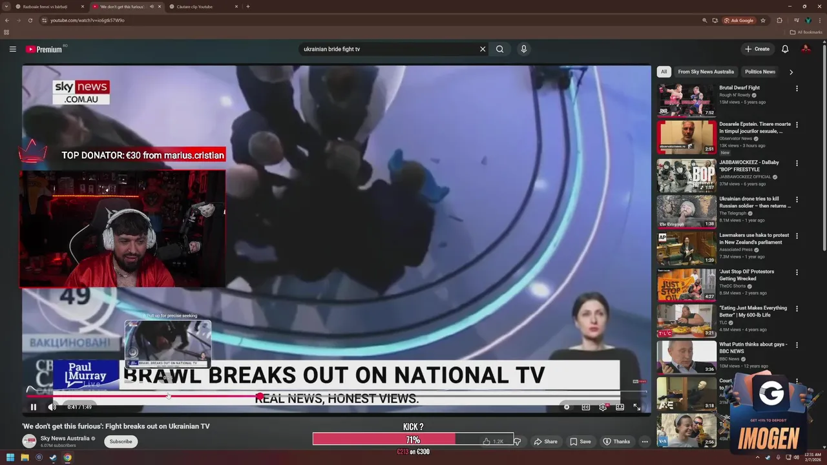827x465 pixels.
Task: Start voice search with the microphone
Action: pos(524,49)
